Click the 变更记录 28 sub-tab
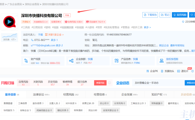195x120 pixels. tap(88, 103)
